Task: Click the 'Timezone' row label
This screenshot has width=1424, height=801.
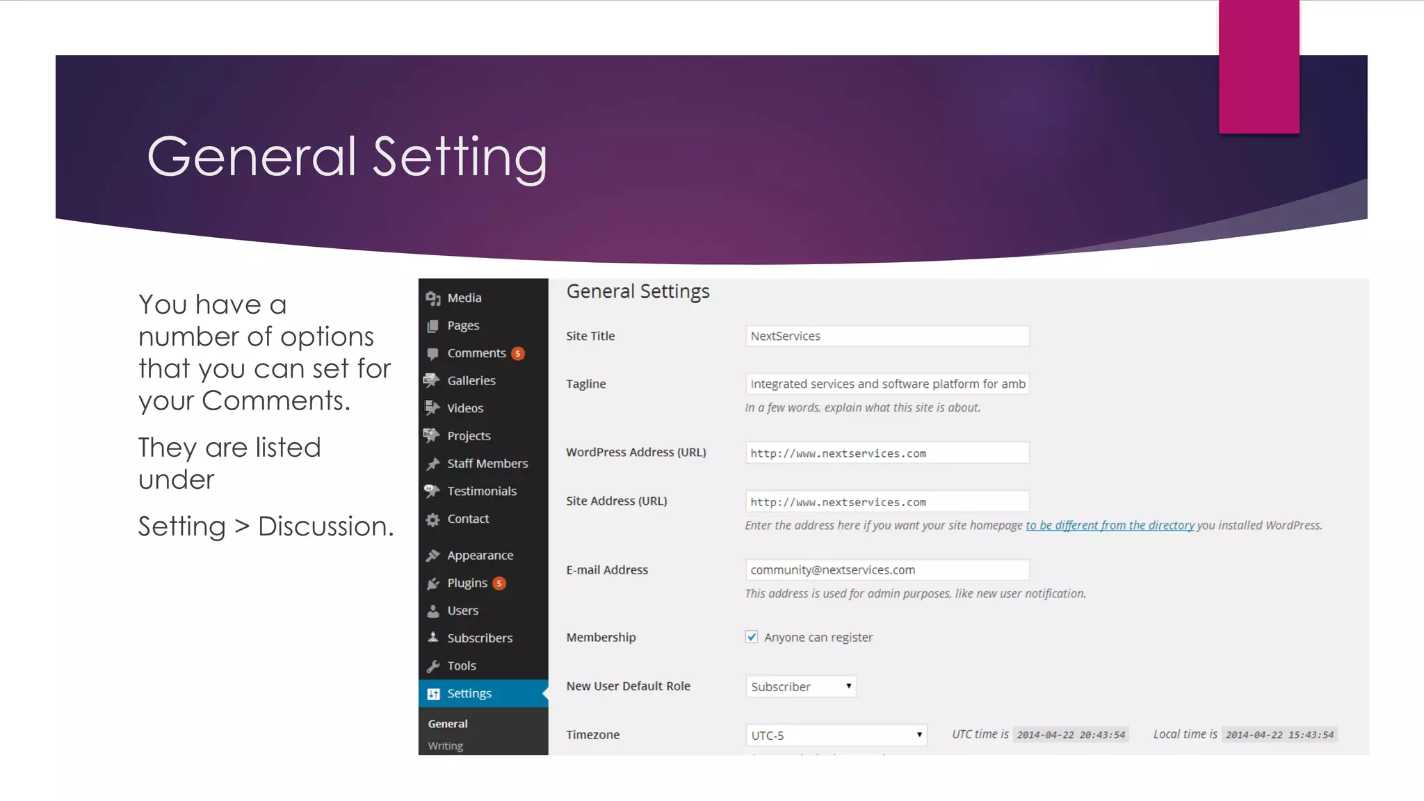Action: coord(592,735)
